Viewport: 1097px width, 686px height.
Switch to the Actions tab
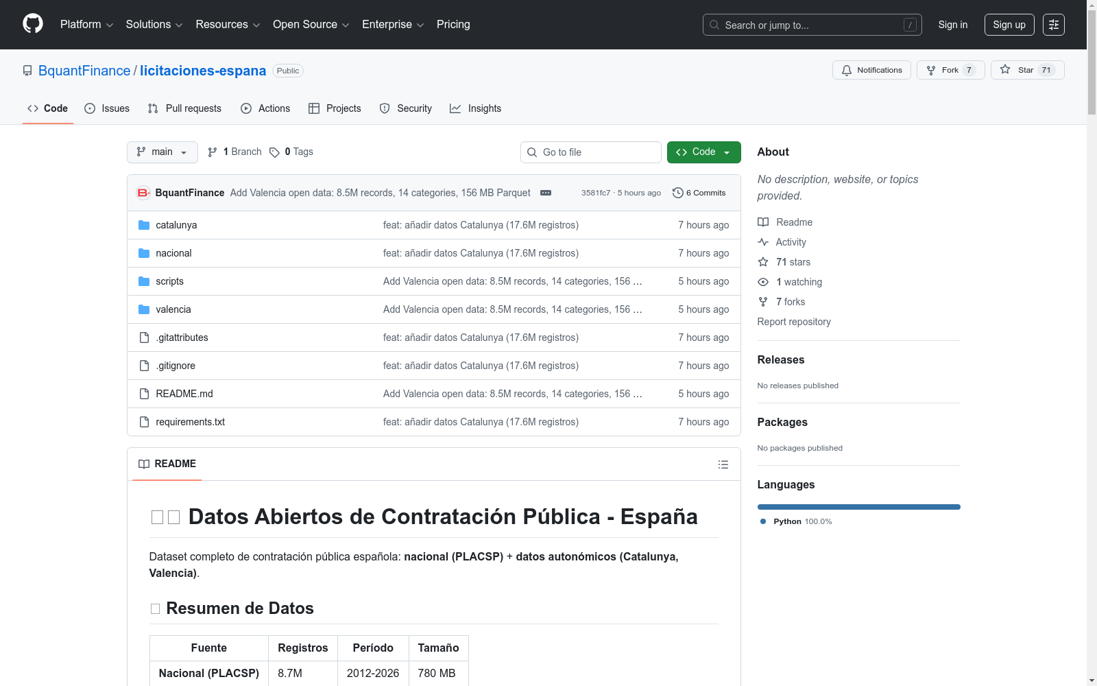265,108
